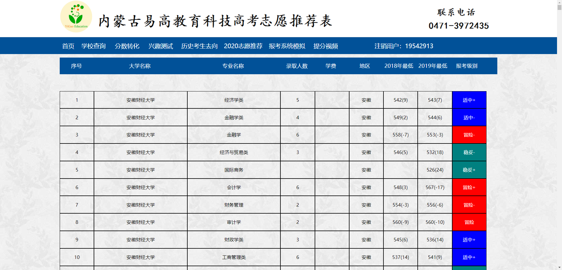The height and width of the screenshot is (270, 562).
Task: Click the blue 适中- cell for 金融学类
Action: pos(469,117)
